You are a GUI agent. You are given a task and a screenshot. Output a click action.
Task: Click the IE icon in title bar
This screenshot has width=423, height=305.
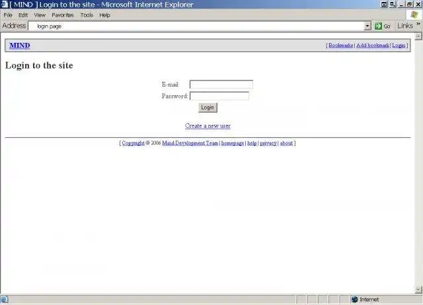(x=5, y=5)
